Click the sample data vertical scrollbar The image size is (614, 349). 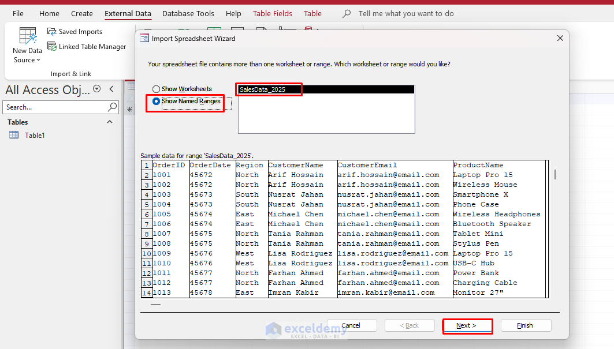coord(555,174)
